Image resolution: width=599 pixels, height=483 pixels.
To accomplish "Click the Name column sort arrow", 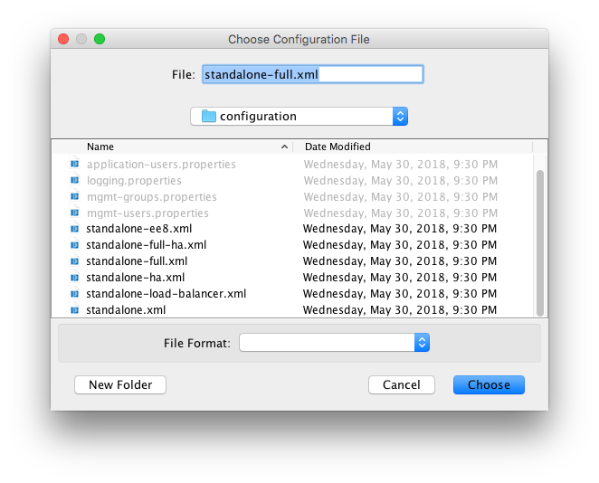I will click(284, 147).
